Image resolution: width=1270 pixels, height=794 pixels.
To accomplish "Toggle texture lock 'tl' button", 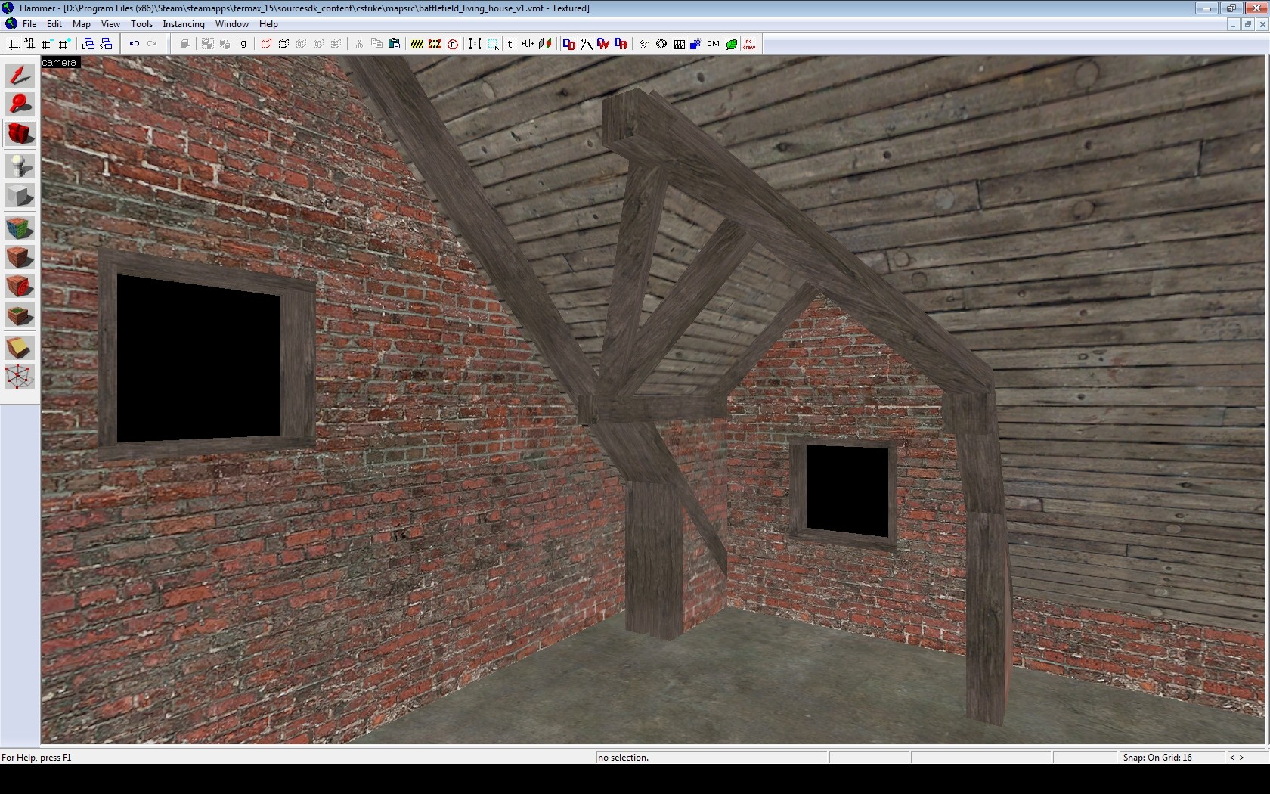I will [511, 44].
